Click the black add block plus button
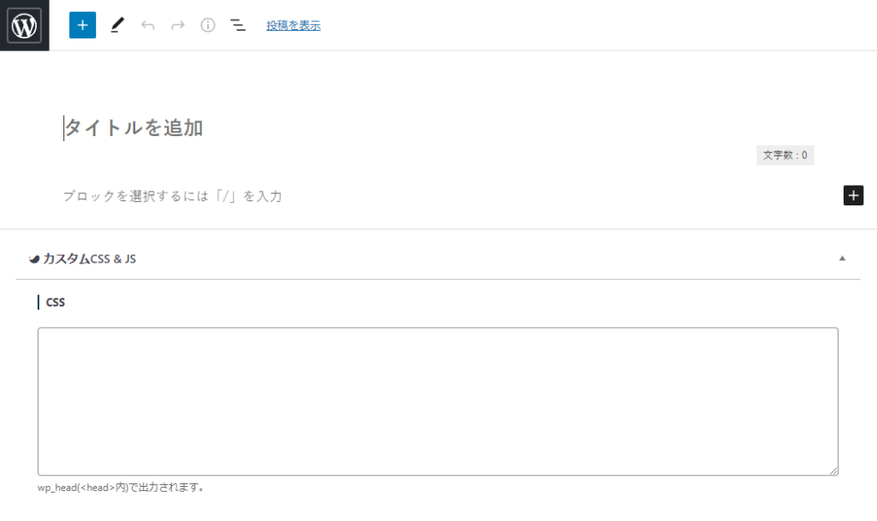The height and width of the screenshot is (521, 877). [853, 196]
